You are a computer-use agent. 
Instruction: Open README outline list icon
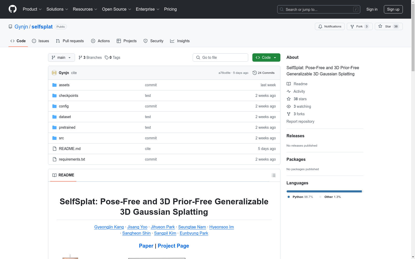273,175
